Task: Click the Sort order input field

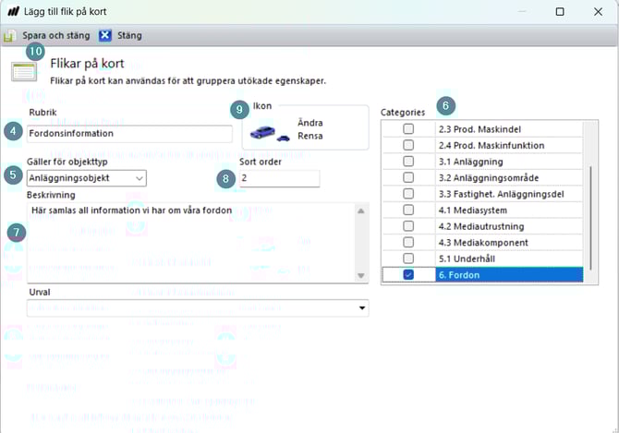Action: 279,178
